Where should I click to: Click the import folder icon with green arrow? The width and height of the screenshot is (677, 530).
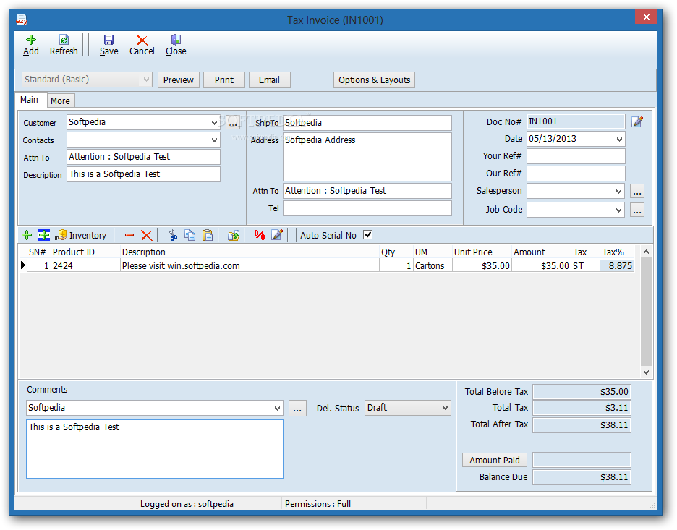point(234,235)
